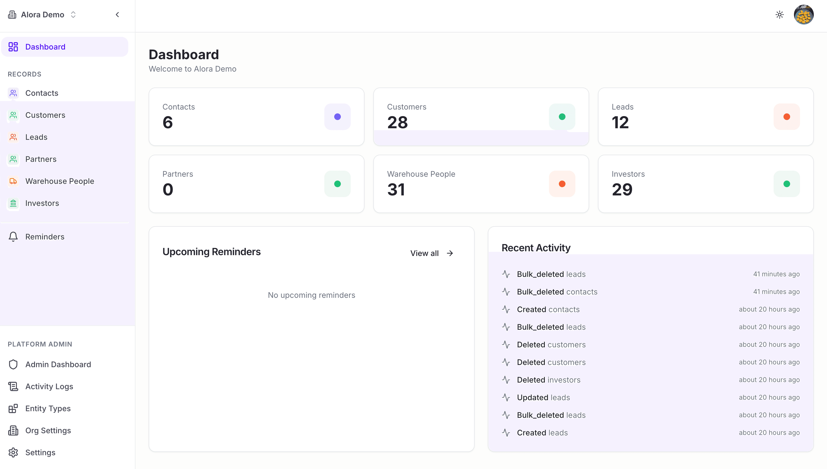Select Partners in the Records menu

click(x=40, y=159)
